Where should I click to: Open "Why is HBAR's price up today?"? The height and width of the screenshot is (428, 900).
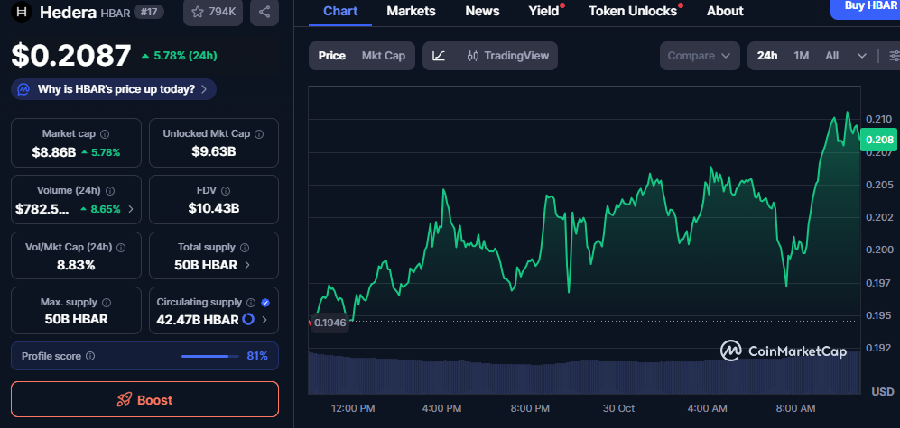(x=114, y=89)
